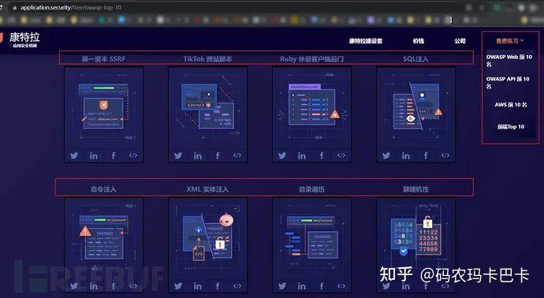Focus the browser address bar URL
The height and width of the screenshot is (298, 544).
(x=71, y=7)
